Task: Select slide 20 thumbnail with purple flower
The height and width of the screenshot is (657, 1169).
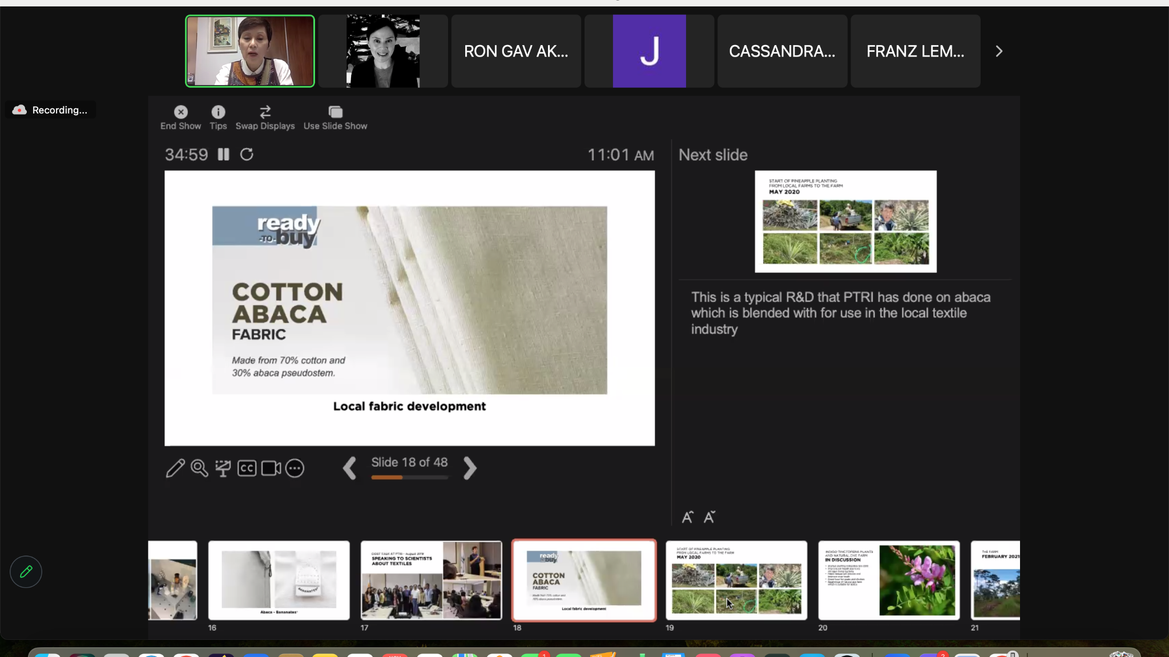Action: coord(889,580)
